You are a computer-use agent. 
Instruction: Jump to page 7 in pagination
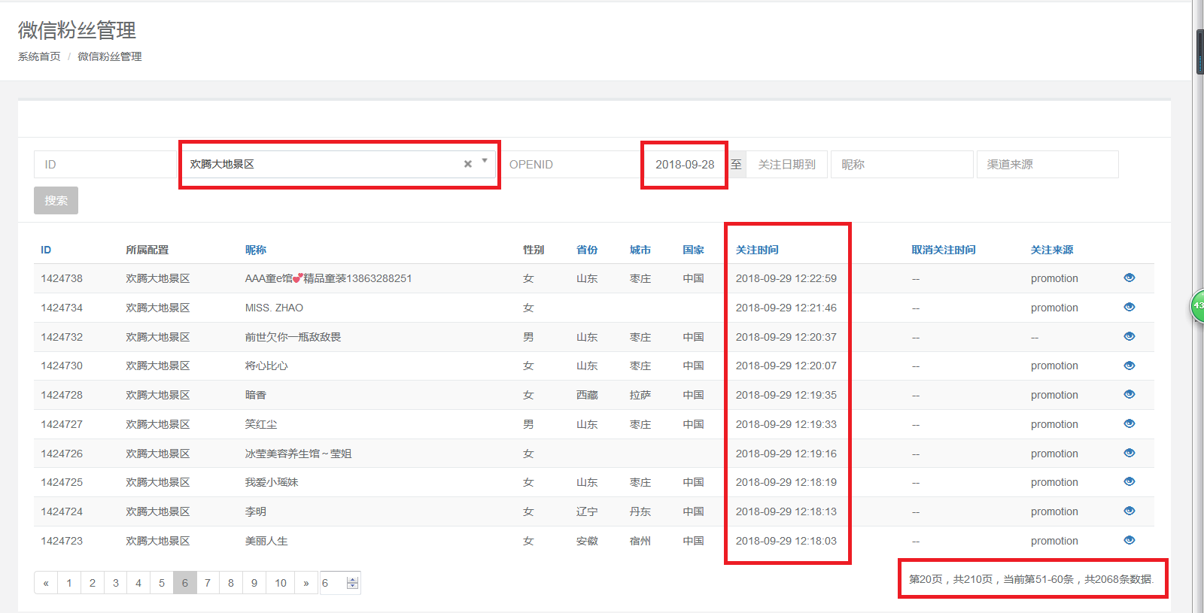(208, 583)
